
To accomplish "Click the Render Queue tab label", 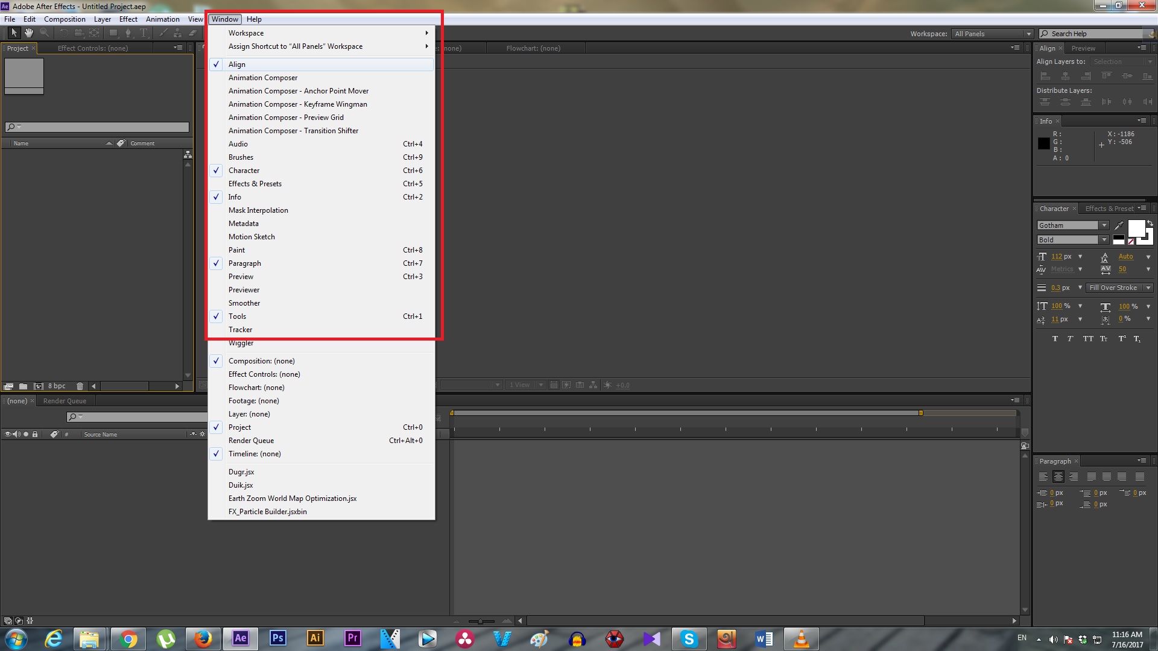I will 65,400.
